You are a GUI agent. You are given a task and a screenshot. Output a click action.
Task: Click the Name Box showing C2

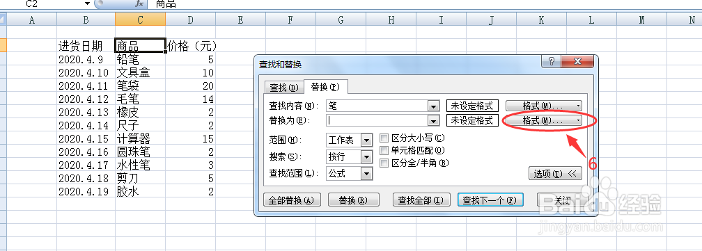(x=42, y=4)
